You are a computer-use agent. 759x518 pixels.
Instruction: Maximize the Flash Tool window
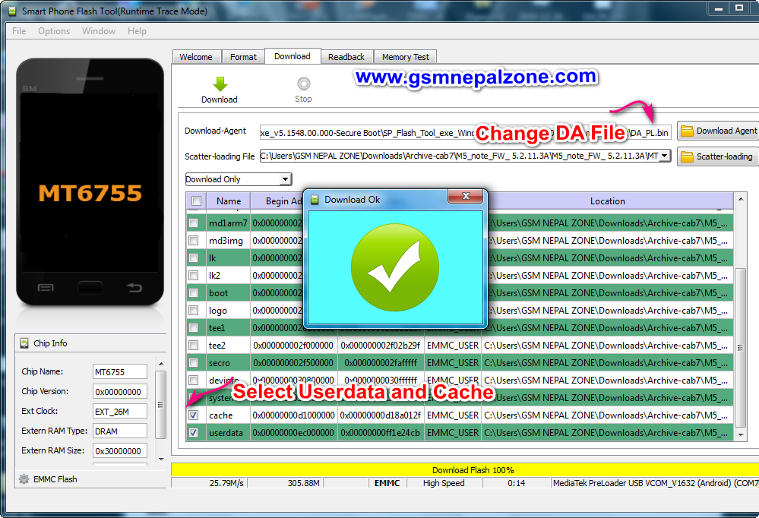click(x=738, y=8)
